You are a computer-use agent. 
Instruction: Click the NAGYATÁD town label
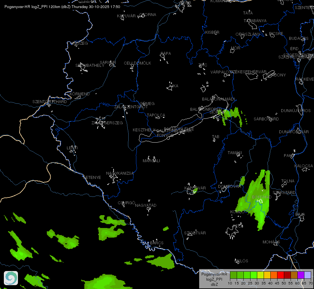[146, 206]
